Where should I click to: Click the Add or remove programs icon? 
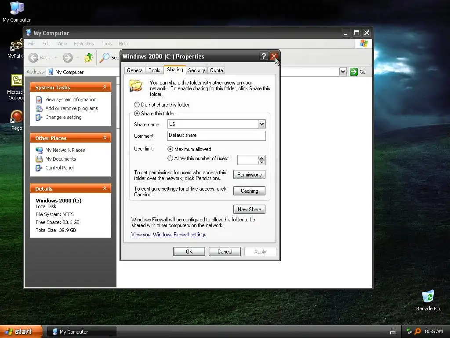(39, 108)
